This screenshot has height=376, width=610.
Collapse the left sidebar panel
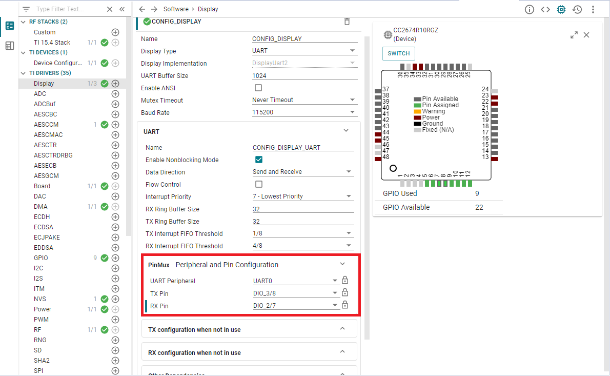coord(122,9)
